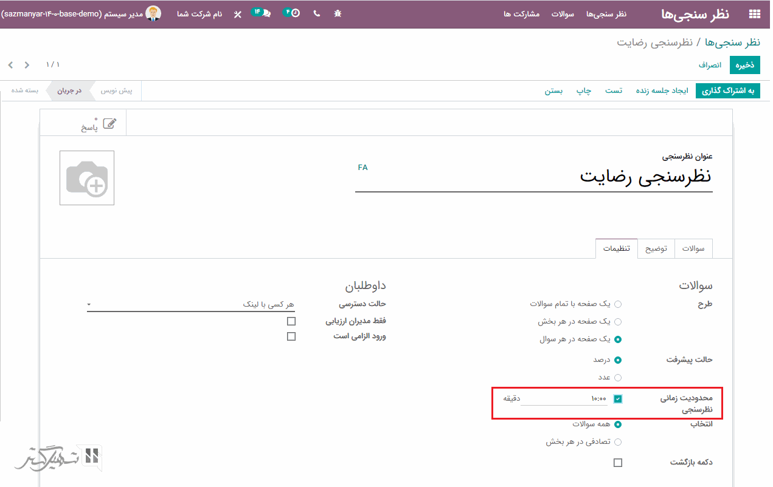
Task: Click the wrench tools icon
Action: pos(237,13)
